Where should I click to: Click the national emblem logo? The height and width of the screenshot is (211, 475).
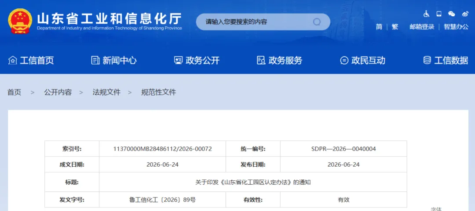[x=20, y=21]
